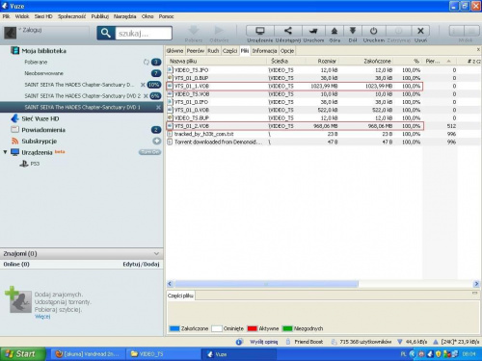Viewport: 482px width, 361px height.
Task: Move the torrent up with the Góra arrow
Action: coord(335,31)
